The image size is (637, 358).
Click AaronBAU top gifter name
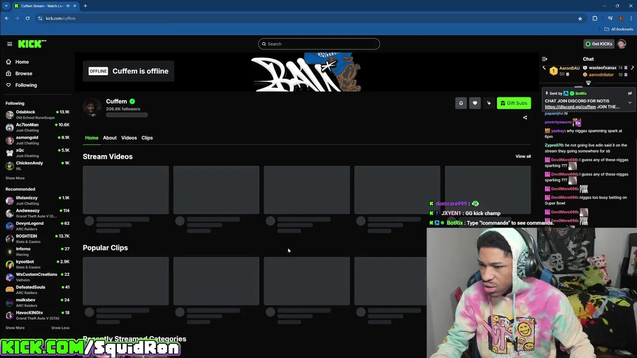[569, 68]
